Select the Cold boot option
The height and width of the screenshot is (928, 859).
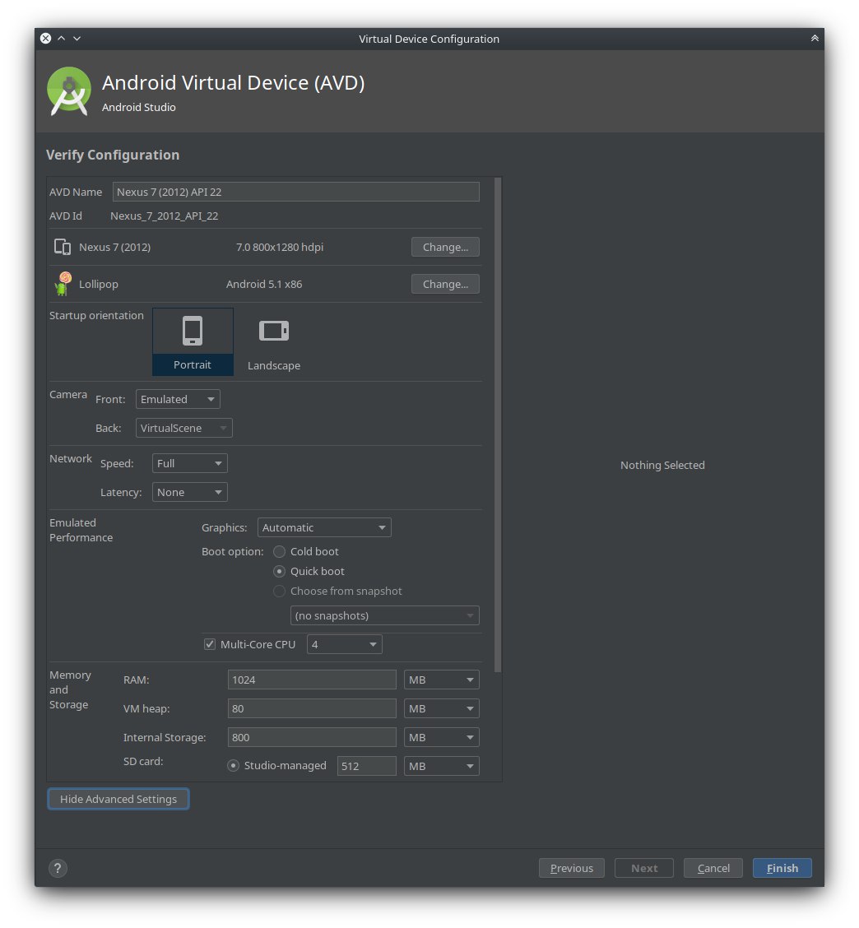tap(279, 551)
